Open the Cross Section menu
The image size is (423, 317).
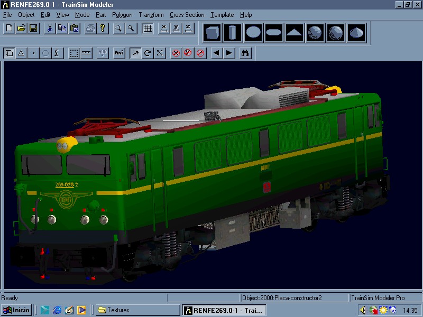pos(187,15)
